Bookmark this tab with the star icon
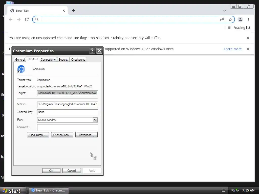 click(230, 19)
